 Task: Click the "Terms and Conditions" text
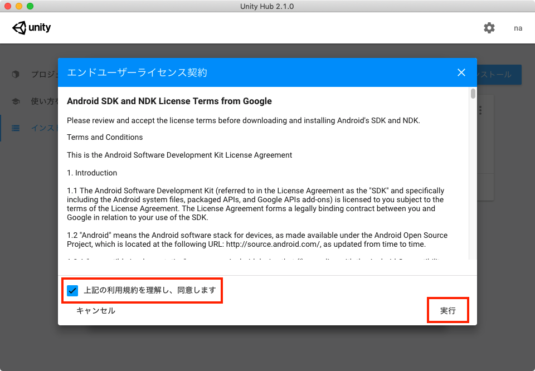tap(105, 137)
